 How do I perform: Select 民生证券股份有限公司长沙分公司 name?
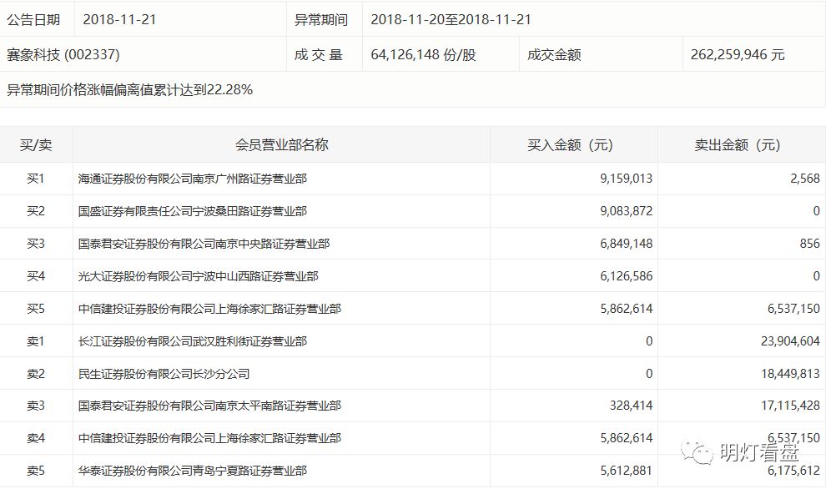click(164, 374)
